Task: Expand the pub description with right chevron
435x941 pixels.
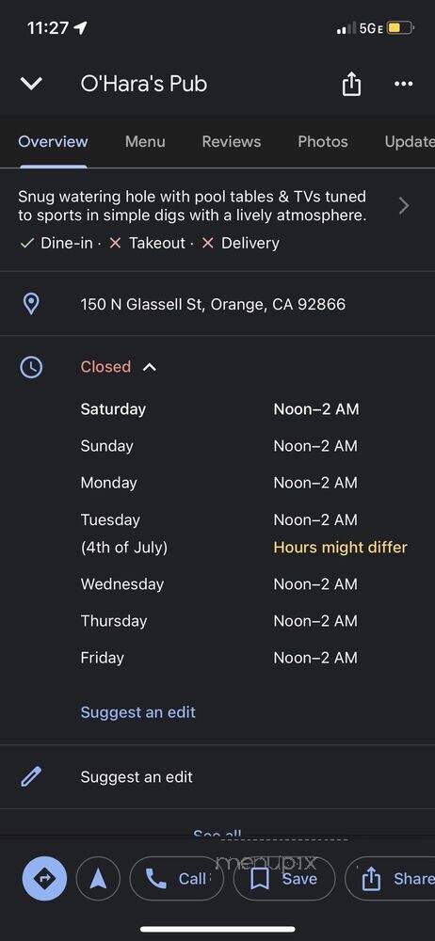Action: [x=404, y=206]
